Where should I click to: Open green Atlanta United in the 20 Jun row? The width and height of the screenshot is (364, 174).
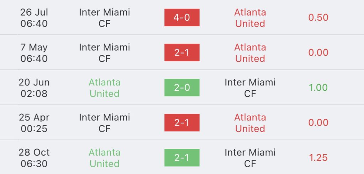(105, 88)
